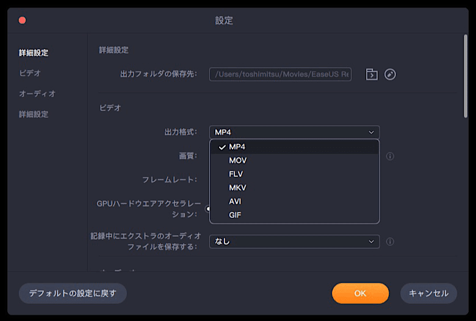The image size is (476, 321).
Task: Open the last 詳細設定 sidebar item
Action: (x=34, y=115)
